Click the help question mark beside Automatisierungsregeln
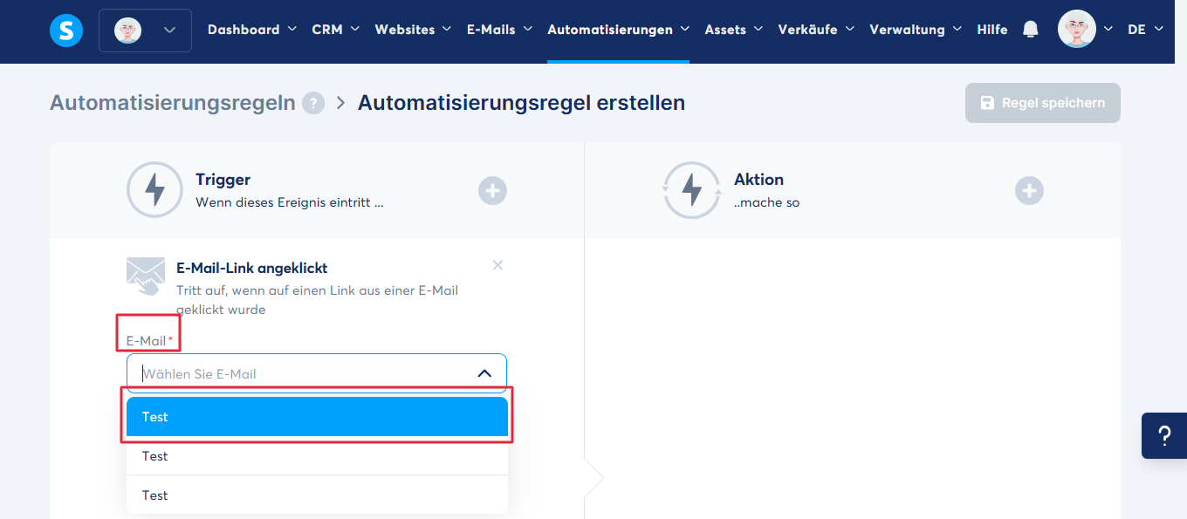Screen dimensions: 1187x519 [313, 104]
